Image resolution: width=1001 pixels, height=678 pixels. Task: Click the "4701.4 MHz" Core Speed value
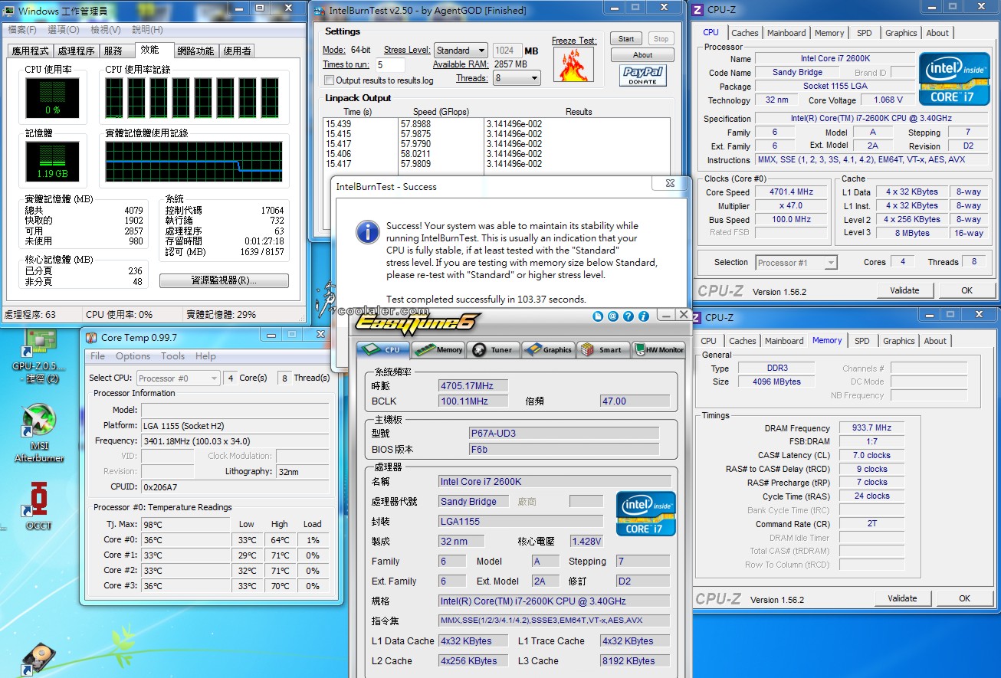click(791, 192)
